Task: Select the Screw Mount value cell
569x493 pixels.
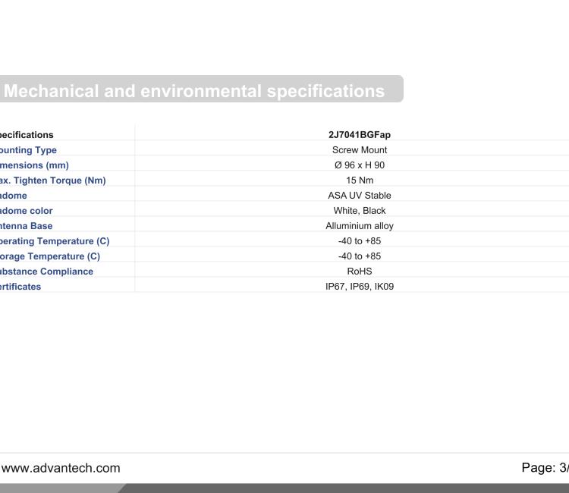Action: click(x=360, y=150)
